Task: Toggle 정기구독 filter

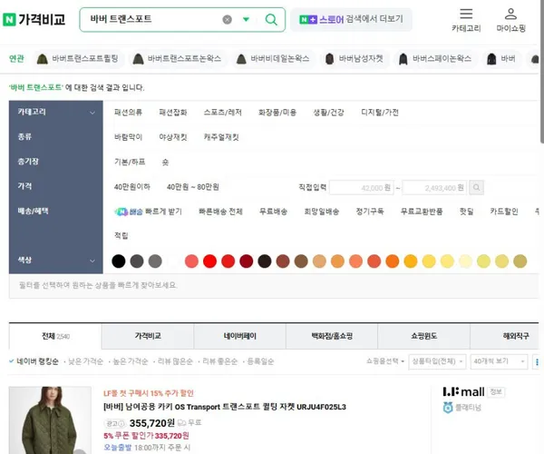Action: [370, 212]
